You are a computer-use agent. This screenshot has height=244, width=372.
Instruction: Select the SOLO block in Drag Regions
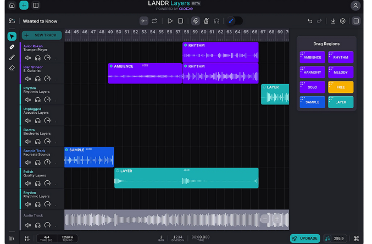[x=312, y=87]
